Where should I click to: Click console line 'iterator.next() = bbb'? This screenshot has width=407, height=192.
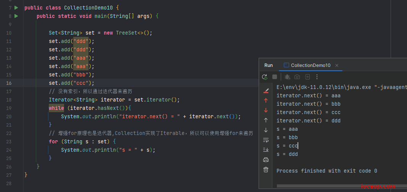tap(308, 104)
